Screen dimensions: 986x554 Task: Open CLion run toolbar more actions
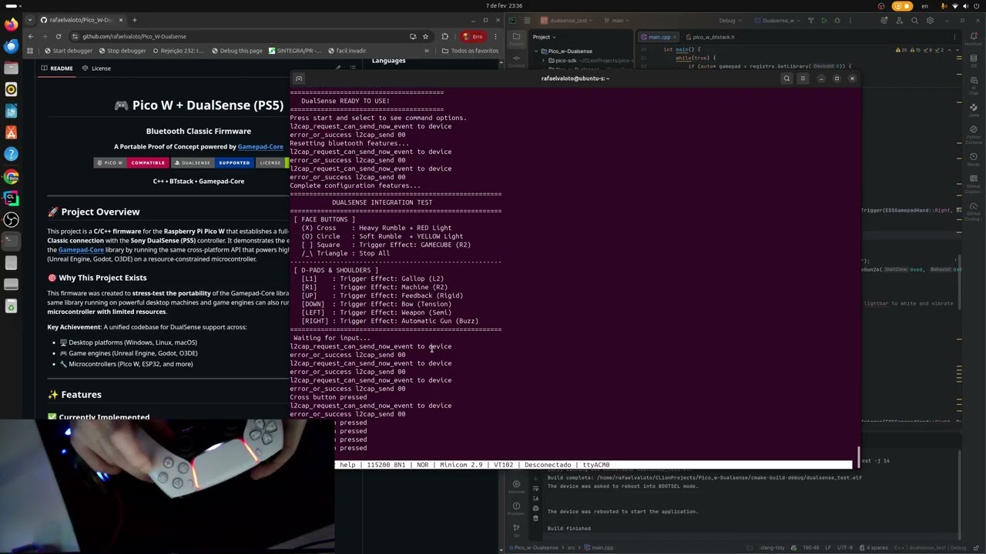pyautogui.click(x=850, y=20)
